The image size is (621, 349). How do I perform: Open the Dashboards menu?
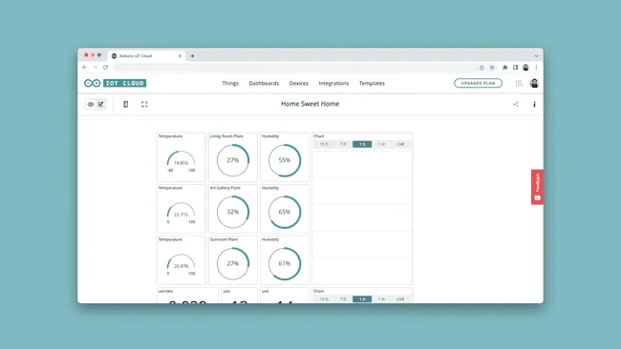click(264, 83)
